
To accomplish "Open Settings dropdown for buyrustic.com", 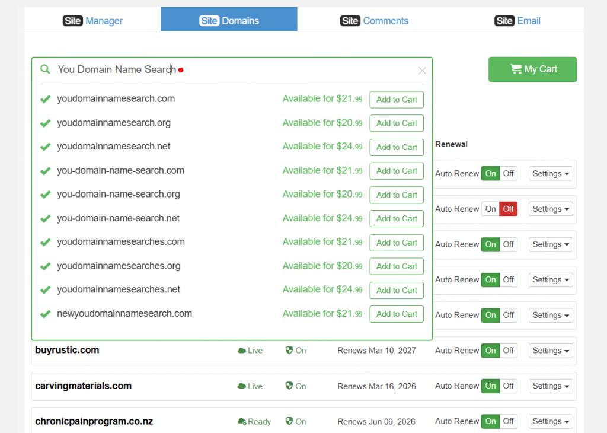I will [550, 351].
